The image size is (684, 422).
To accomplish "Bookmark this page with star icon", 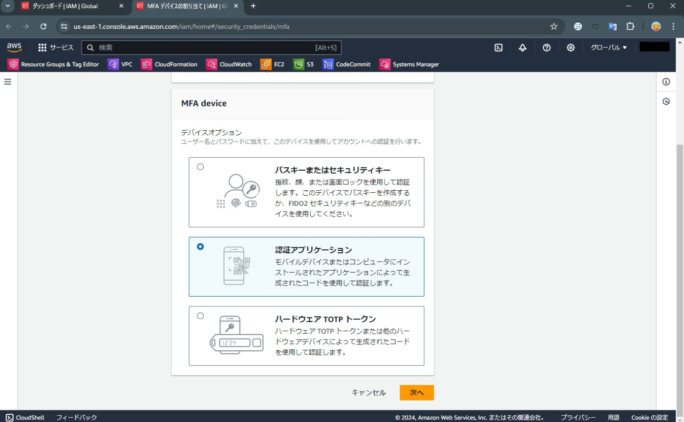I will pyautogui.click(x=554, y=26).
